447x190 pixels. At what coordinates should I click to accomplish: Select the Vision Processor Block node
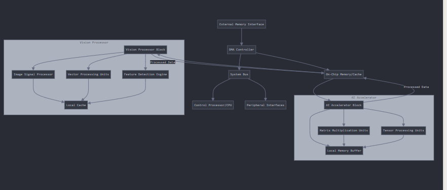click(145, 50)
